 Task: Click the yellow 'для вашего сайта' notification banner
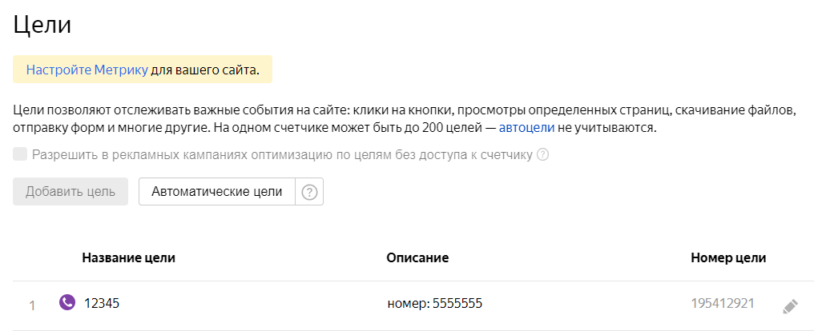tap(205, 70)
